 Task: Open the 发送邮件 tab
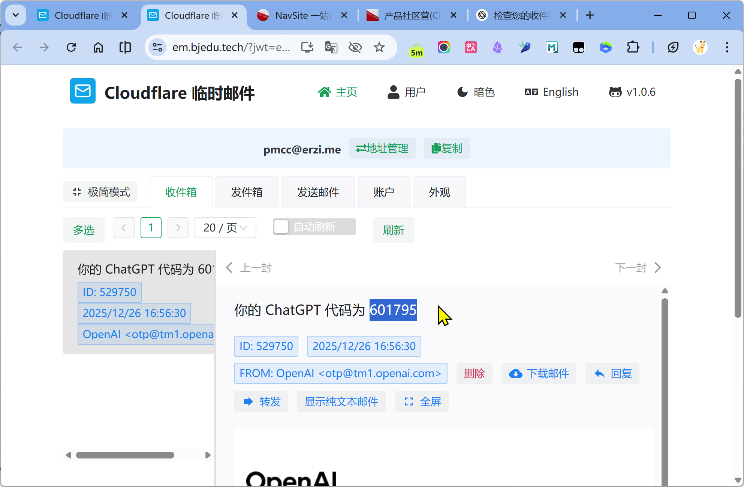click(x=318, y=192)
